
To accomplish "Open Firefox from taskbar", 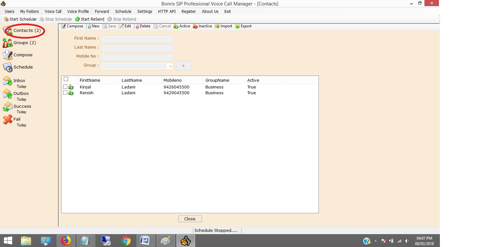I will click(x=66, y=241).
